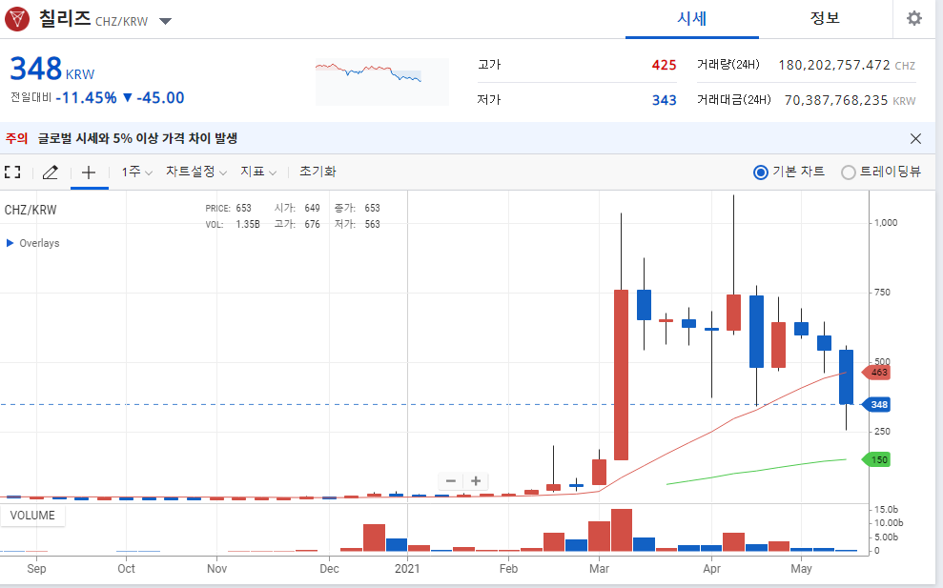Open the 1주 interval dropdown

coord(136,172)
